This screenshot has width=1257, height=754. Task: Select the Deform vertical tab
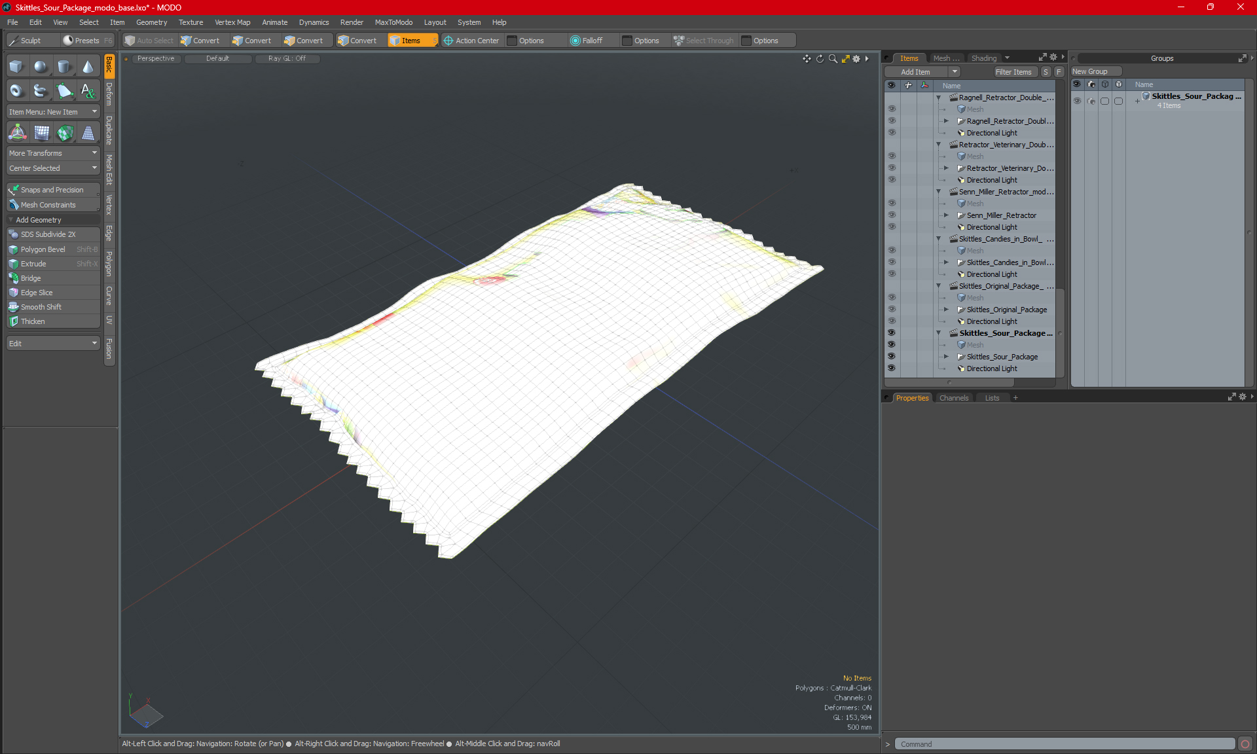[109, 94]
